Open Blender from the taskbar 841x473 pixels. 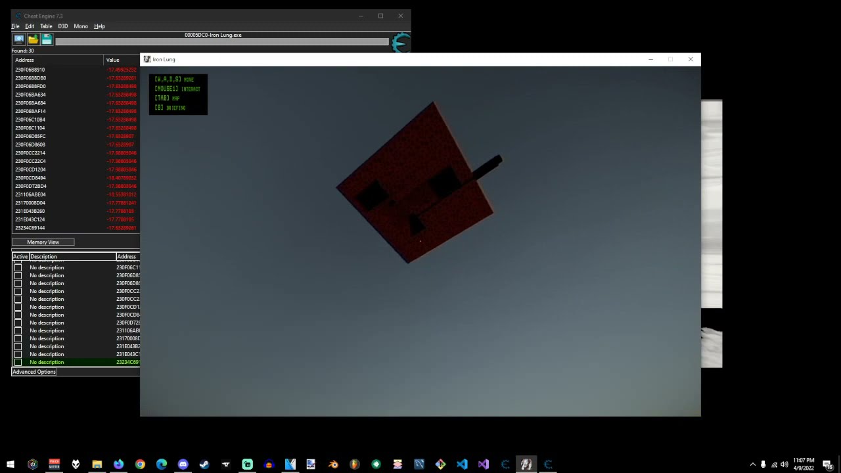click(333, 464)
